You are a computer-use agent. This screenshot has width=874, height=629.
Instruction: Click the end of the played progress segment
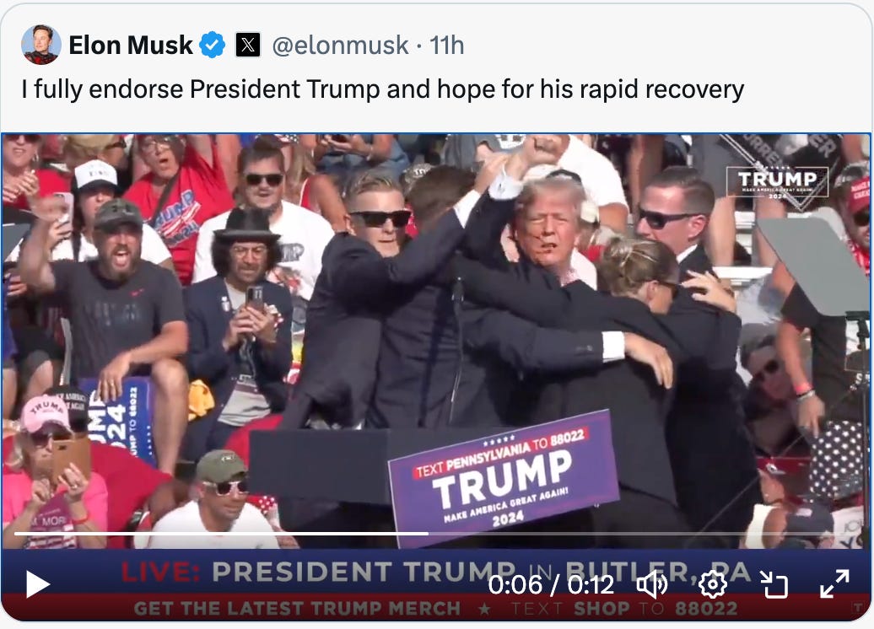[x=428, y=534]
